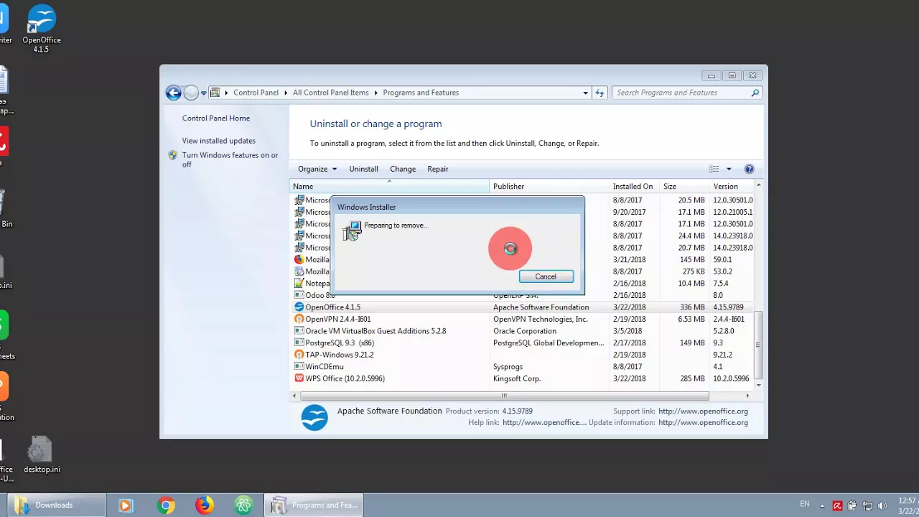Focus the Search Programs and Features box
919x517 pixels.
click(681, 93)
